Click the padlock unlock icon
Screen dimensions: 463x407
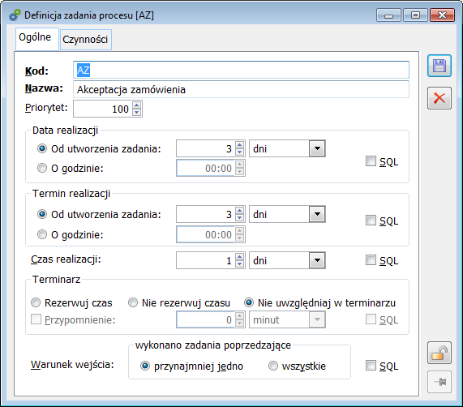coord(439,353)
